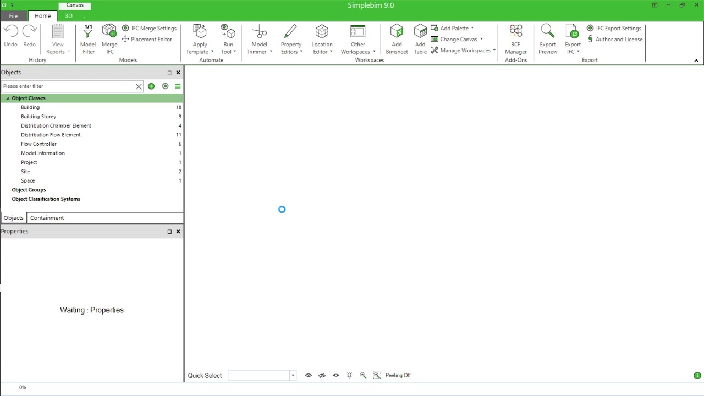Click the Run Tool icon
This screenshot has width=704, height=396.
point(228,31)
